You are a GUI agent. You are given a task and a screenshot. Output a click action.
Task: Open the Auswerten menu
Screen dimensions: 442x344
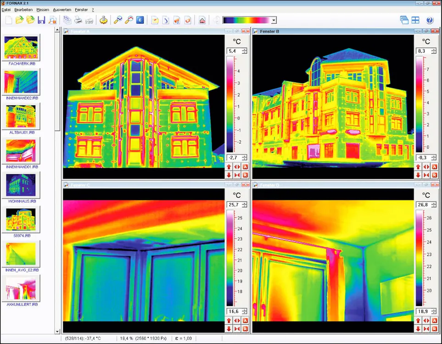(x=62, y=10)
